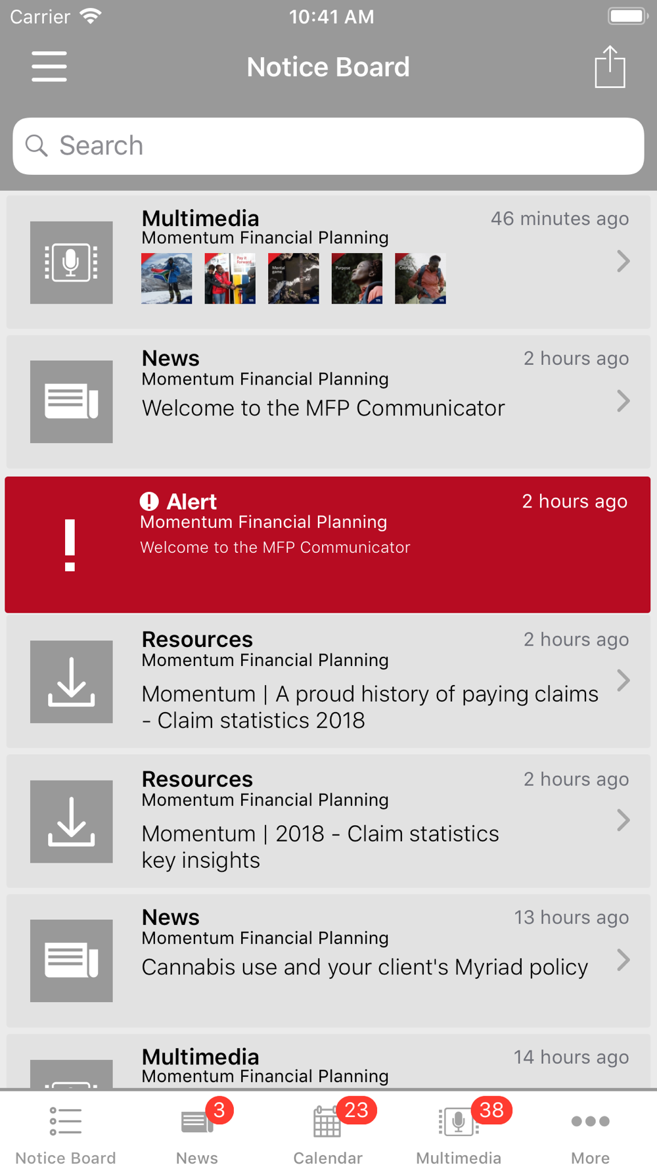Expand top Multimedia post via chevron

[x=623, y=262]
